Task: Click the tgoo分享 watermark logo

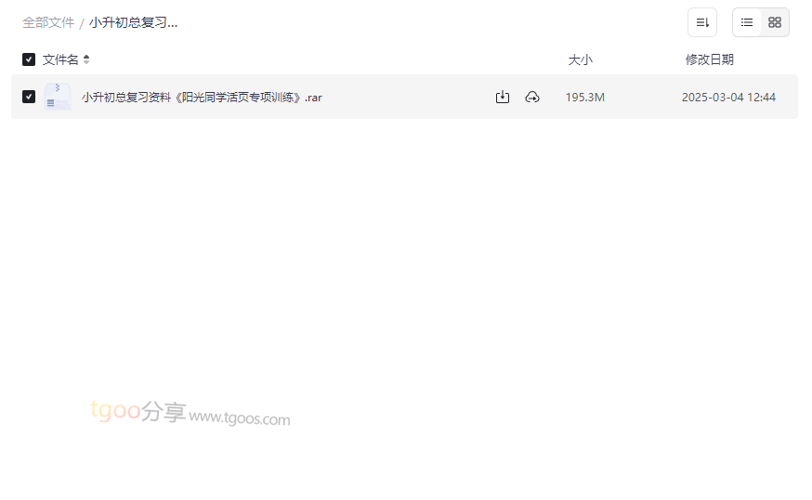Action: coord(138,411)
